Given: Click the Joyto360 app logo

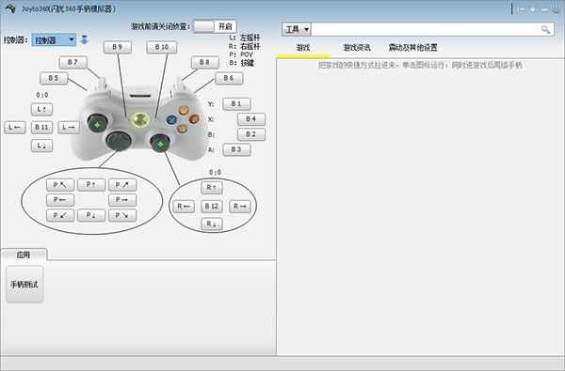Looking at the screenshot, I should [x=10, y=8].
